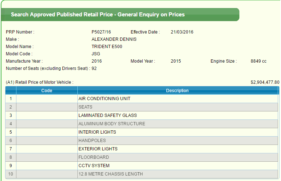Viewport: 281px width, 181px height.
Task: Click the EXTERIOR LIGHTS entry
Action: point(98,149)
